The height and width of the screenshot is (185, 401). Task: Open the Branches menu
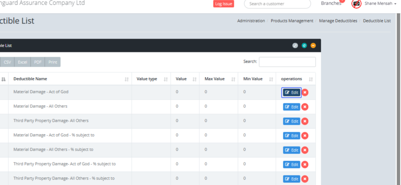331,3
